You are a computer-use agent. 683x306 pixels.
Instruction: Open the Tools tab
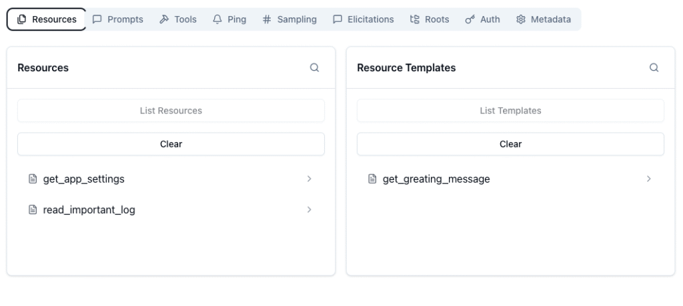coord(178,19)
